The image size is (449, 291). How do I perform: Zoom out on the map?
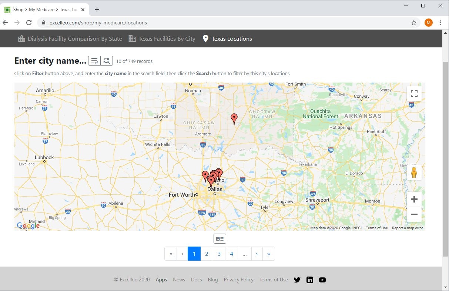click(414, 214)
